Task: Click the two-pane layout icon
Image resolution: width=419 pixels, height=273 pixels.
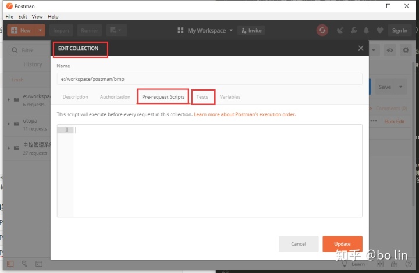Action: 380,264
